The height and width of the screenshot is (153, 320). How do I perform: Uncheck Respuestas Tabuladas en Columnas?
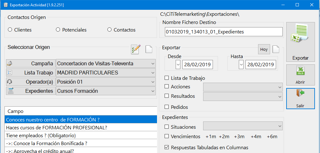167,147
